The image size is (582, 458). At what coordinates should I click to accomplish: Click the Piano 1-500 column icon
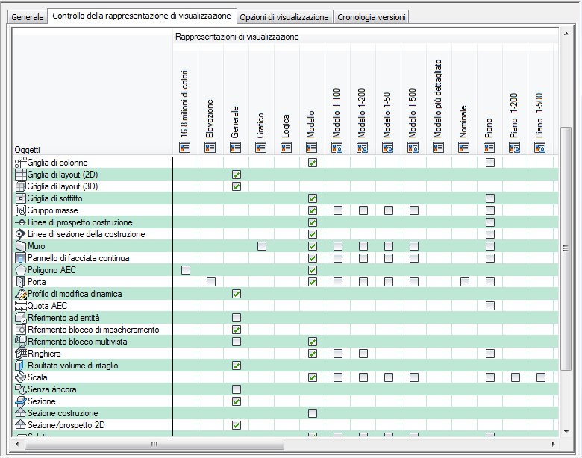tap(540, 148)
